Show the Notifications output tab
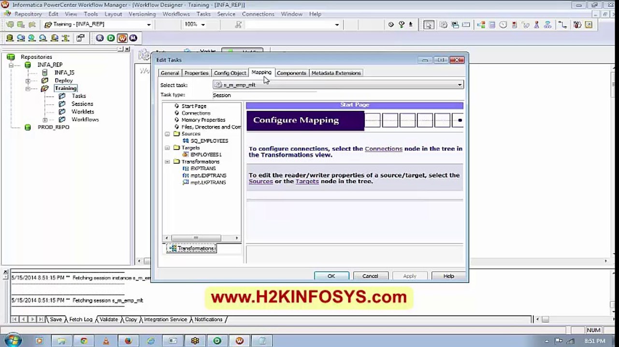 tap(208, 320)
